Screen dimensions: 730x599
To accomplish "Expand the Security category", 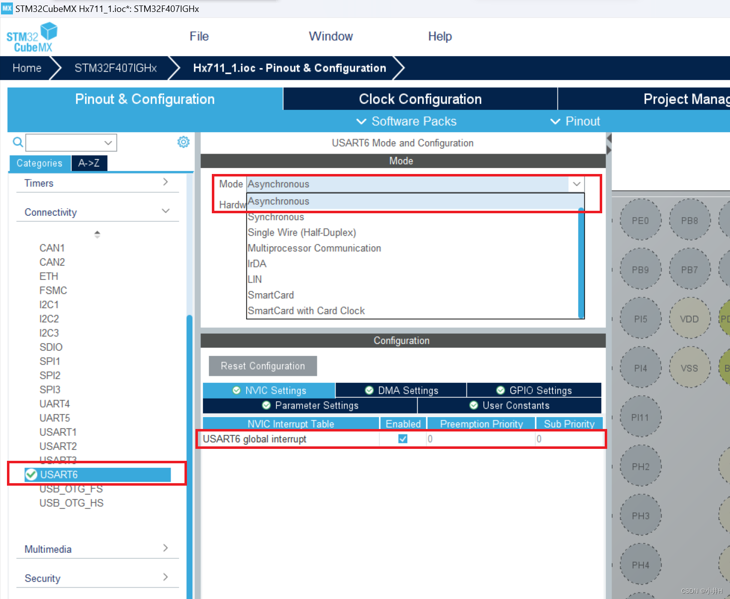I will [97, 578].
